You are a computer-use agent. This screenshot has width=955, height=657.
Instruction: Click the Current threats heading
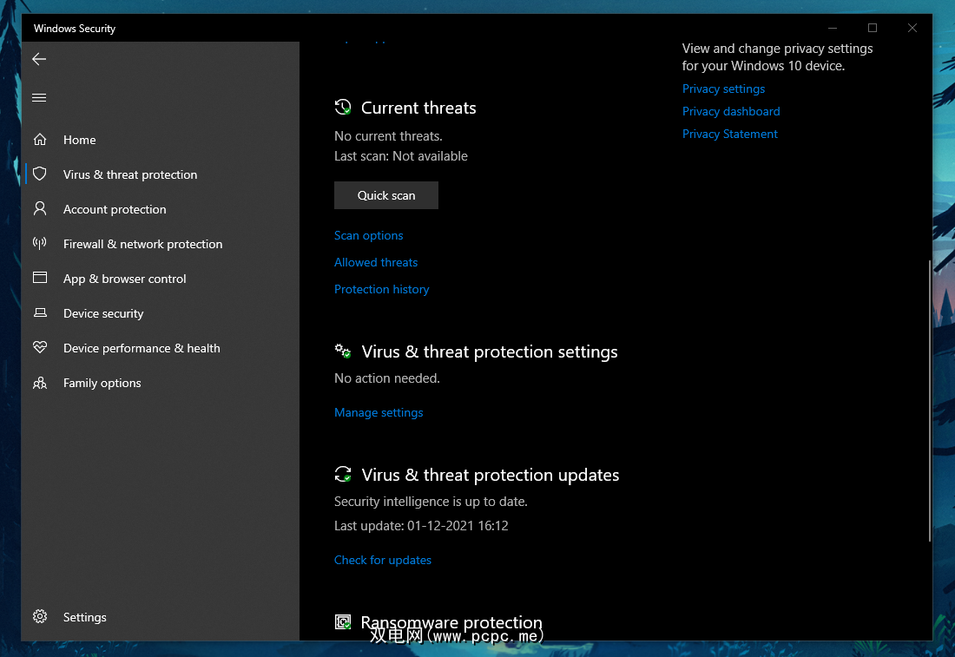pyautogui.click(x=418, y=108)
